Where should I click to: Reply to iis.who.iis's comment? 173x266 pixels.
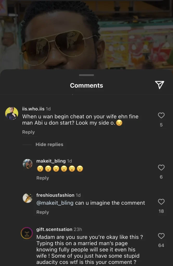point(28,132)
